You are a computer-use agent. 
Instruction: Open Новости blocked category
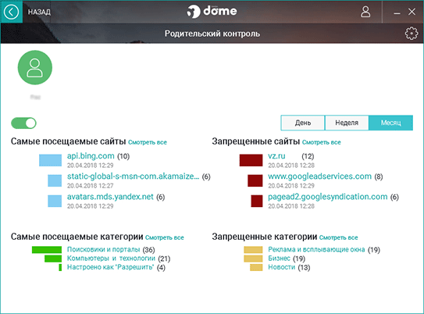click(281, 267)
